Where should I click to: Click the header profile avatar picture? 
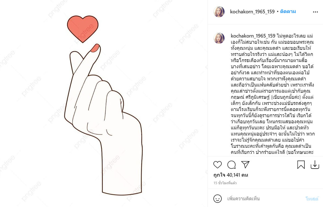click(x=219, y=11)
